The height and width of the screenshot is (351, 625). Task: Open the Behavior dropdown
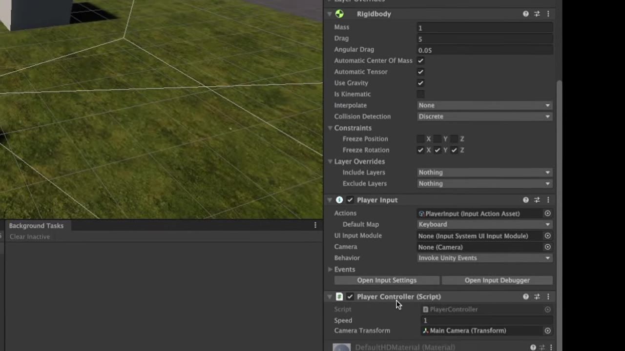click(484, 258)
